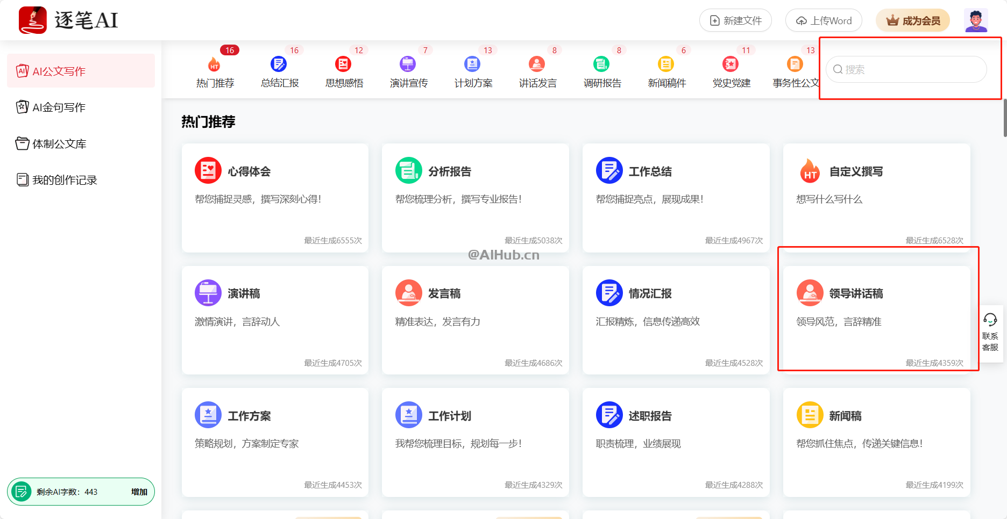Open the 工作方案 card icon

[208, 415]
